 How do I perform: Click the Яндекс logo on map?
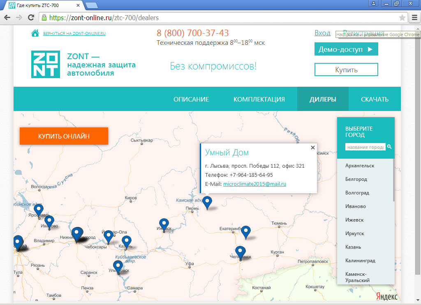point(386,297)
